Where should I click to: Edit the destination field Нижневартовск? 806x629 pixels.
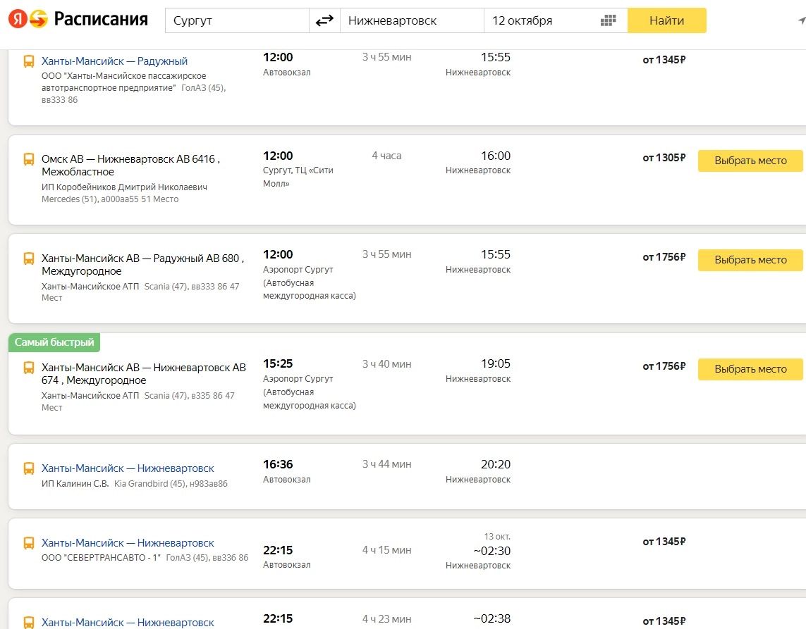tap(411, 20)
